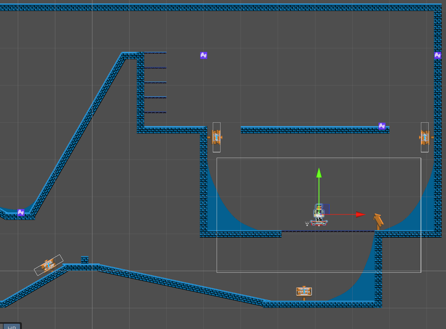The image size is (446, 329).
Task: Select the hoverboard under the player
Action: coord(319,223)
